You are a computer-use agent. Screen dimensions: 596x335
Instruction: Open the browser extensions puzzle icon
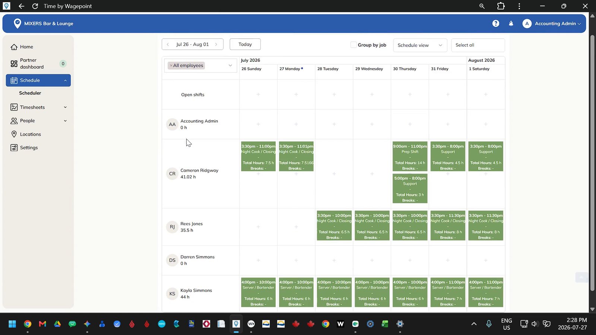click(x=501, y=6)
